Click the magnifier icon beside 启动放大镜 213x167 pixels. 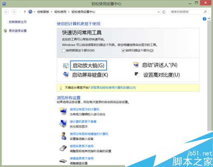66,65
